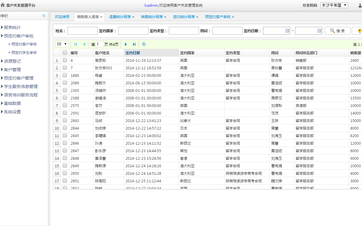
Task: Click the 签约类型 input field
Action: point(184,31)
